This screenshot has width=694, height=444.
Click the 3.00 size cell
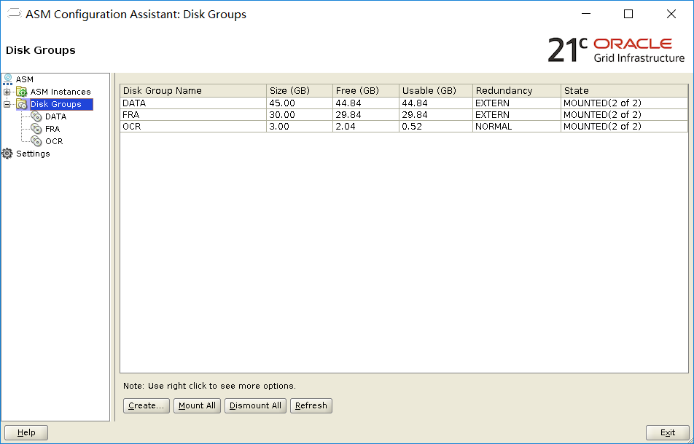click(x=300, y=127)
